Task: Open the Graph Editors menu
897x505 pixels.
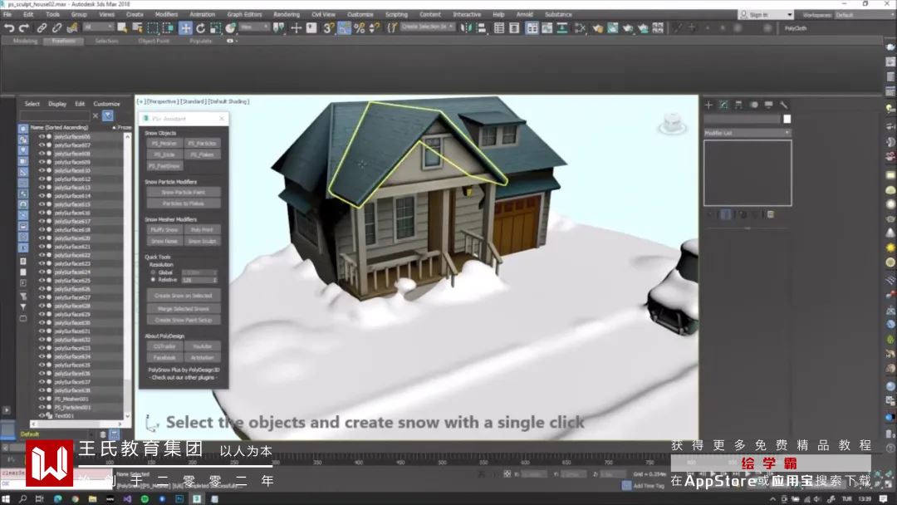Action: [x=244, y=14]
